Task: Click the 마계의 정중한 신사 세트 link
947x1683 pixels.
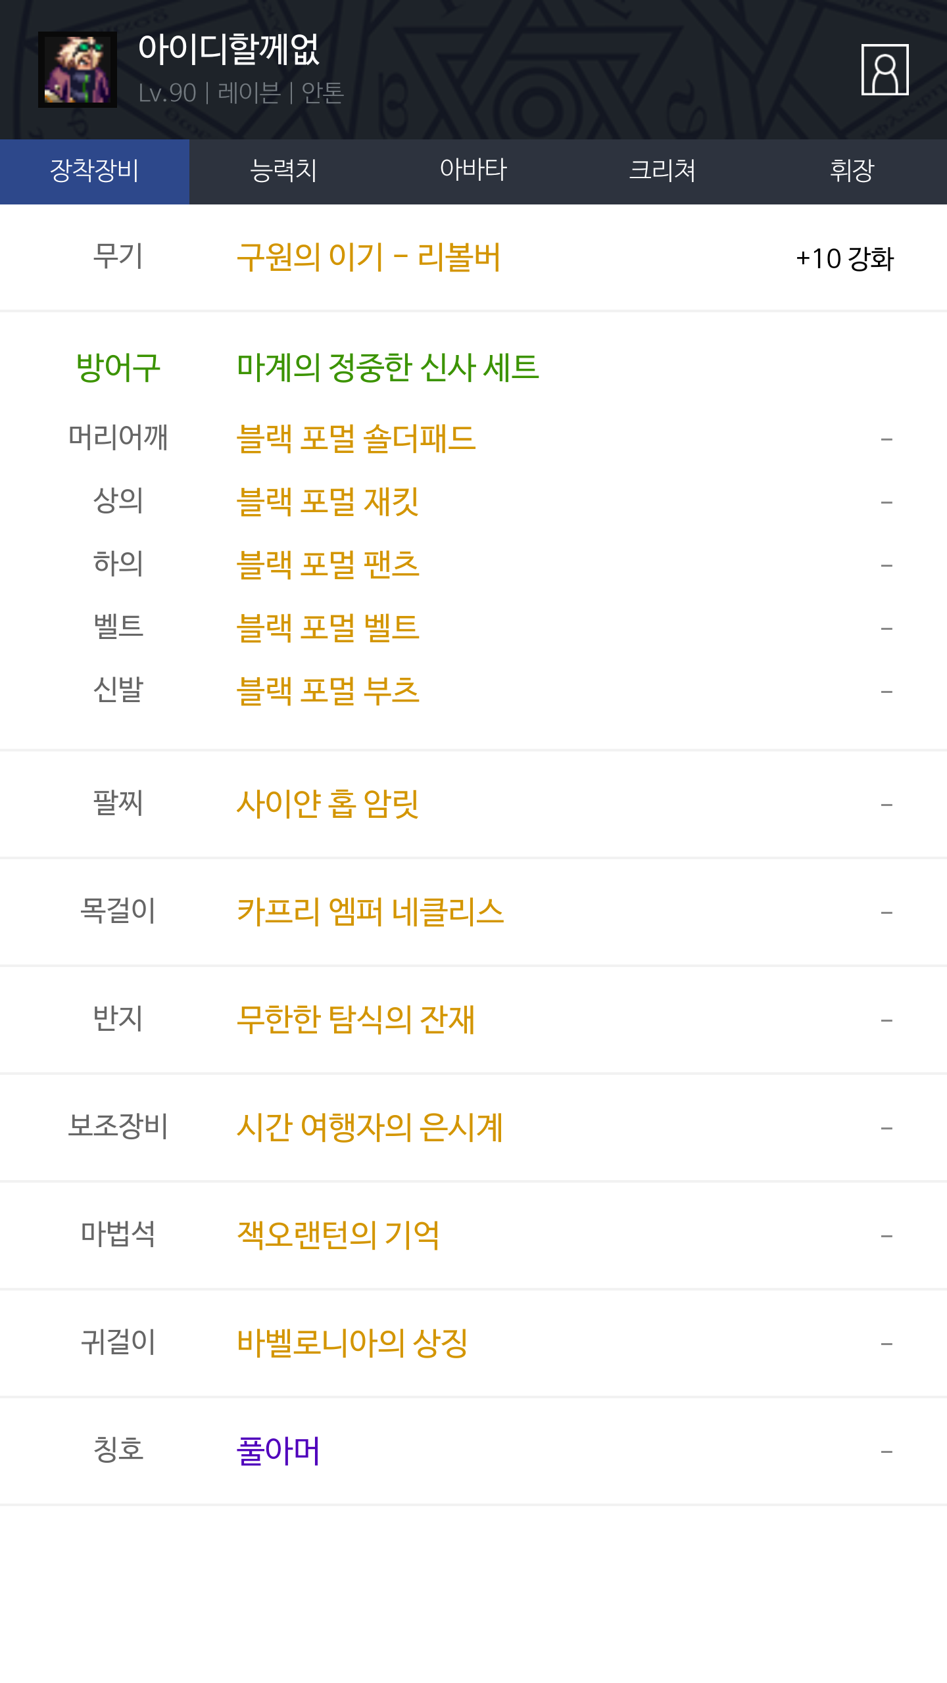Action: 387,367
